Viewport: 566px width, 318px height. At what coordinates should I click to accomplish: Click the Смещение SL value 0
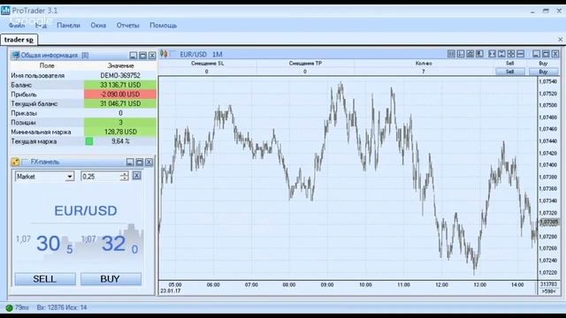coord(206,72)
